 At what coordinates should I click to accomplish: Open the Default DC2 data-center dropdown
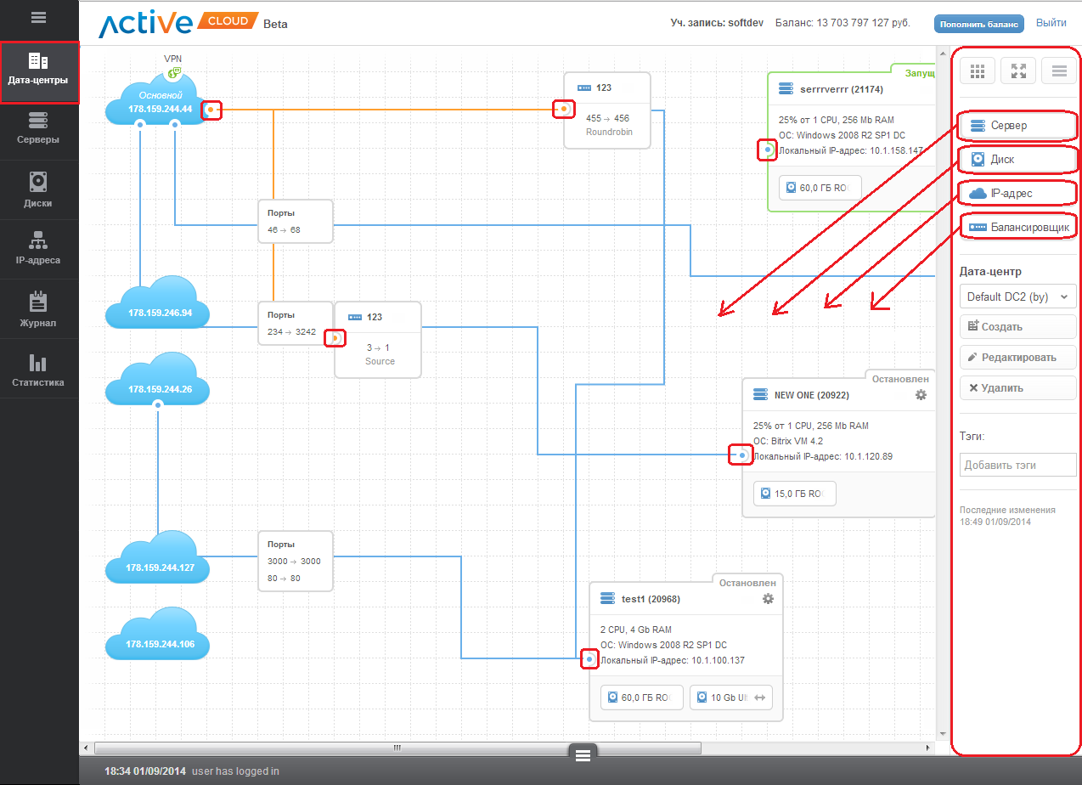tap(1017, 296)
